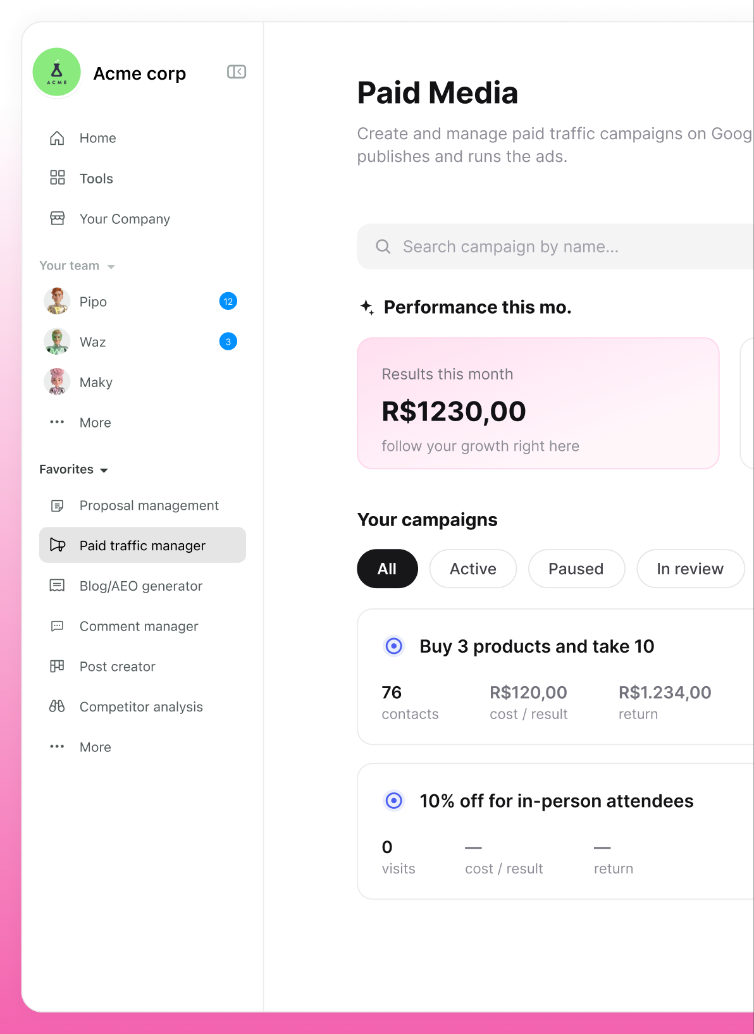Switch to the Active campaigns tab
754x1034 pixels.
(x=473, y=569)
